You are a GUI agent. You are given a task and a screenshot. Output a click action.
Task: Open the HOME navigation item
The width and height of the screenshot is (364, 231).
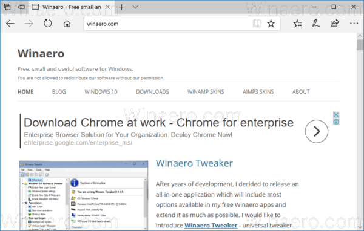tap(25, 92)
